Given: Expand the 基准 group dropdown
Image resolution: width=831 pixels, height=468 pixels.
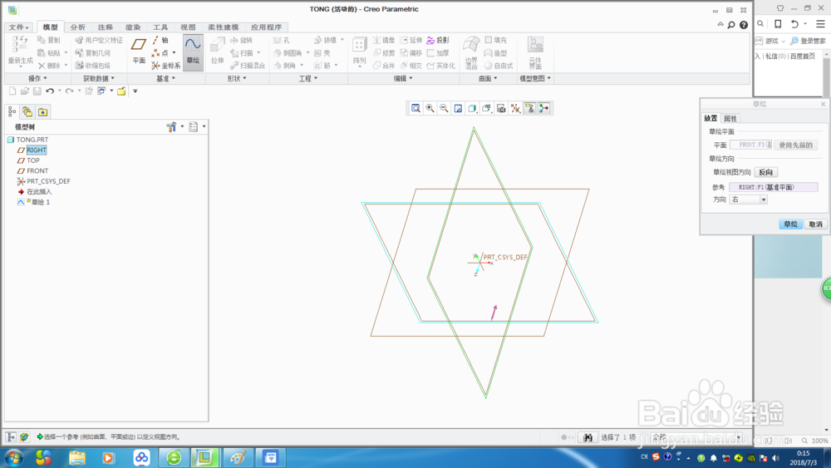Looking at the screenshot, I should click(165, 78).
